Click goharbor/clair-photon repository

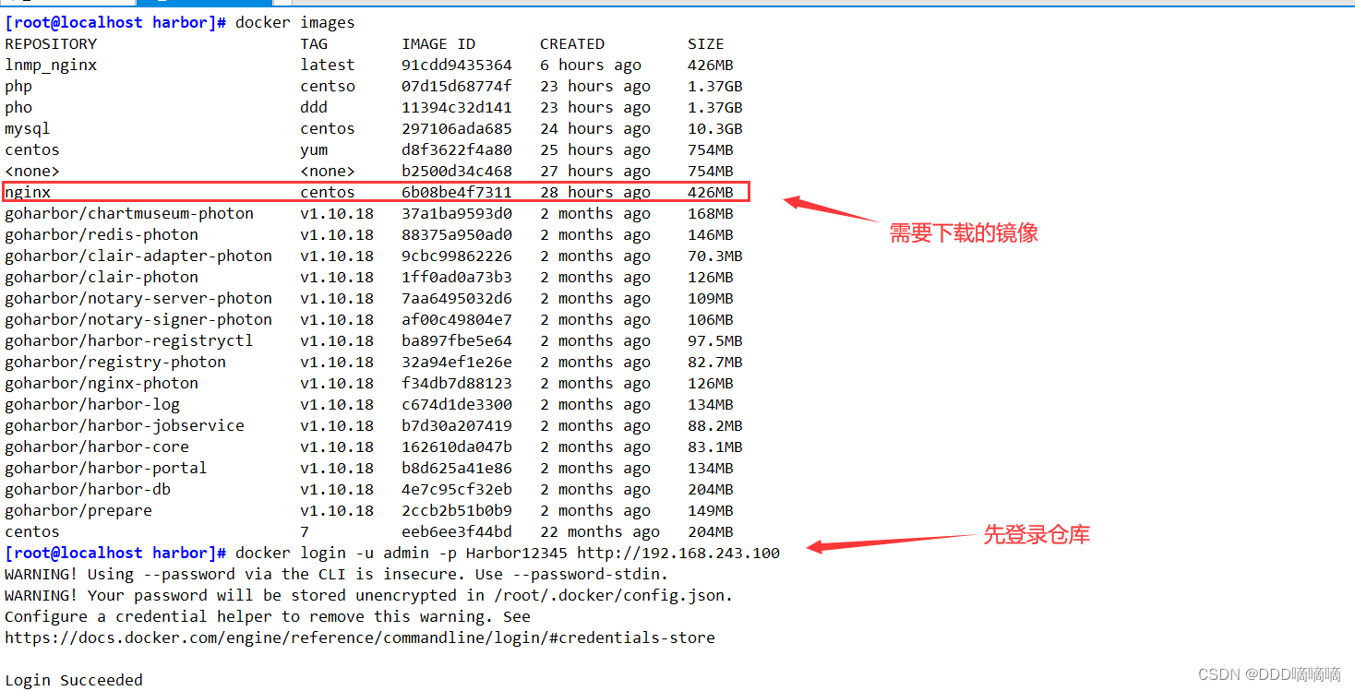102,277
